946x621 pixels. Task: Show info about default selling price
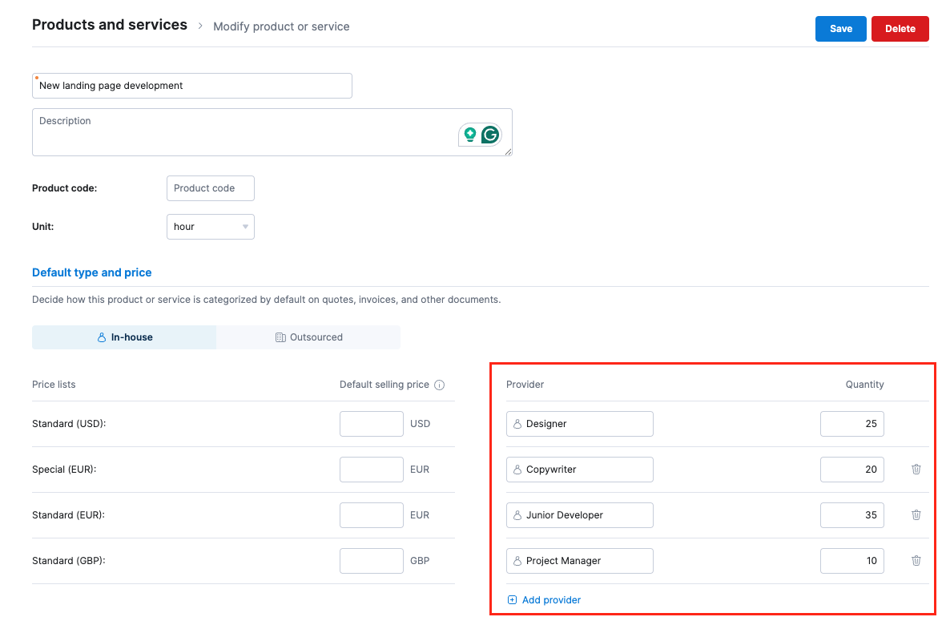click(x=439, y=385)
